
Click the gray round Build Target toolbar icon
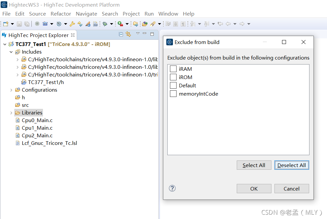point(37,24)
